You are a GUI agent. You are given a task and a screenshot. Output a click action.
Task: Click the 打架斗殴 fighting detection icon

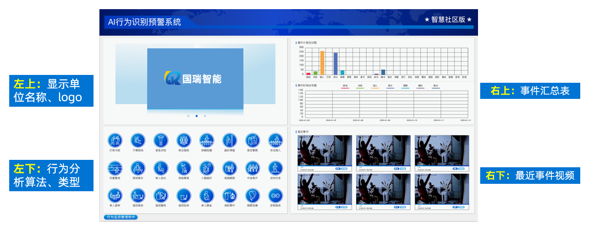(115, 141)
